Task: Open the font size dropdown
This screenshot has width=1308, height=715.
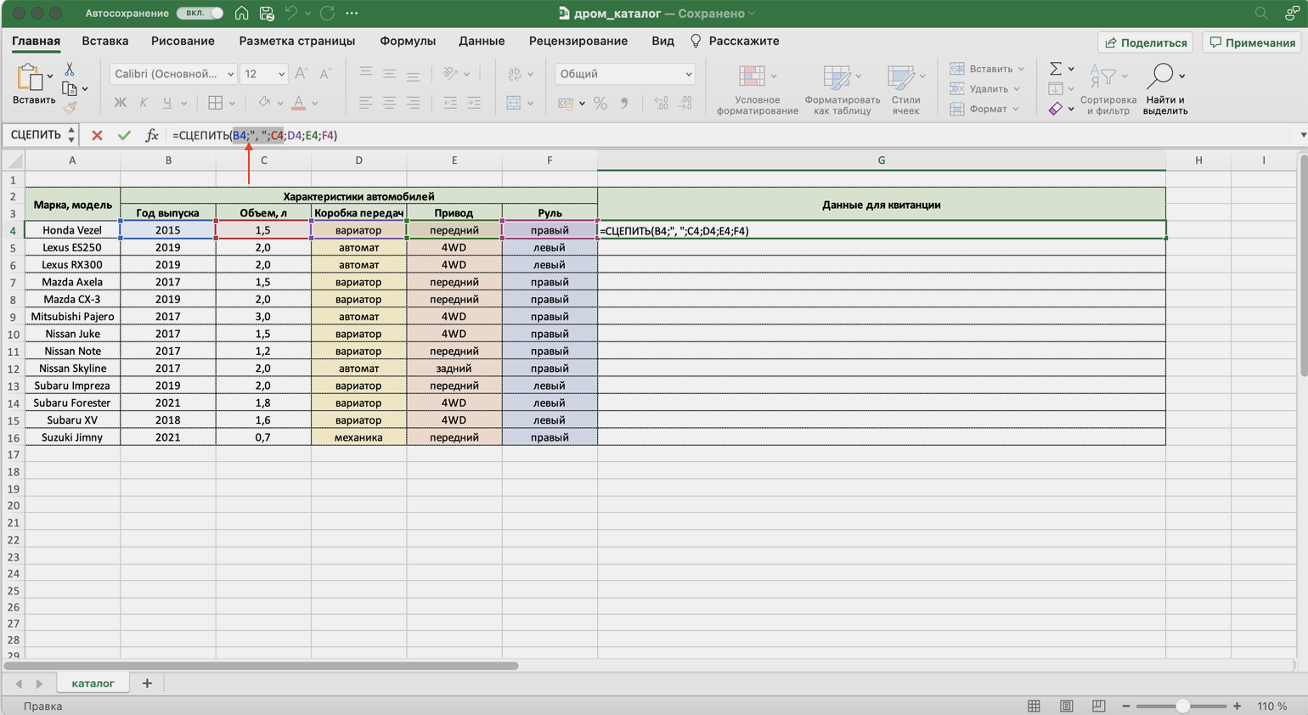Action: pos(264,74)
